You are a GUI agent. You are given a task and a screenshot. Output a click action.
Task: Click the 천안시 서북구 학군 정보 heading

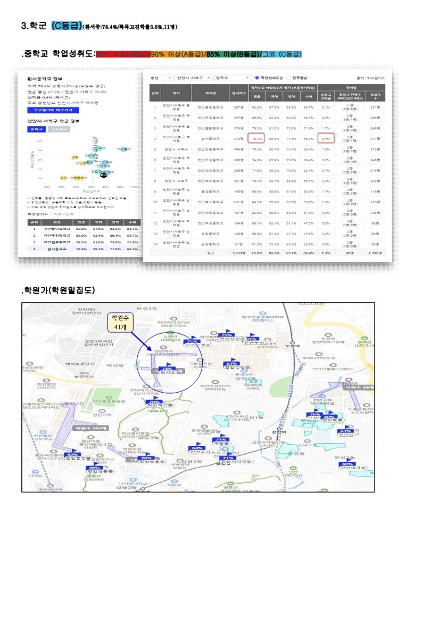coord(54,121)
